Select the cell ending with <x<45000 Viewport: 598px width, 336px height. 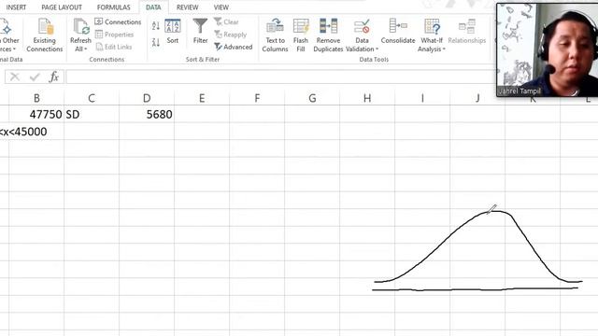[x=23, y=132]
